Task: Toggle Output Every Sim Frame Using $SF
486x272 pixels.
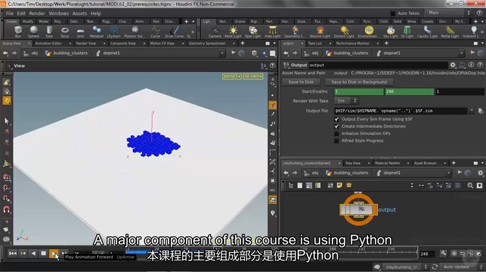Action: tap(336, 119)
